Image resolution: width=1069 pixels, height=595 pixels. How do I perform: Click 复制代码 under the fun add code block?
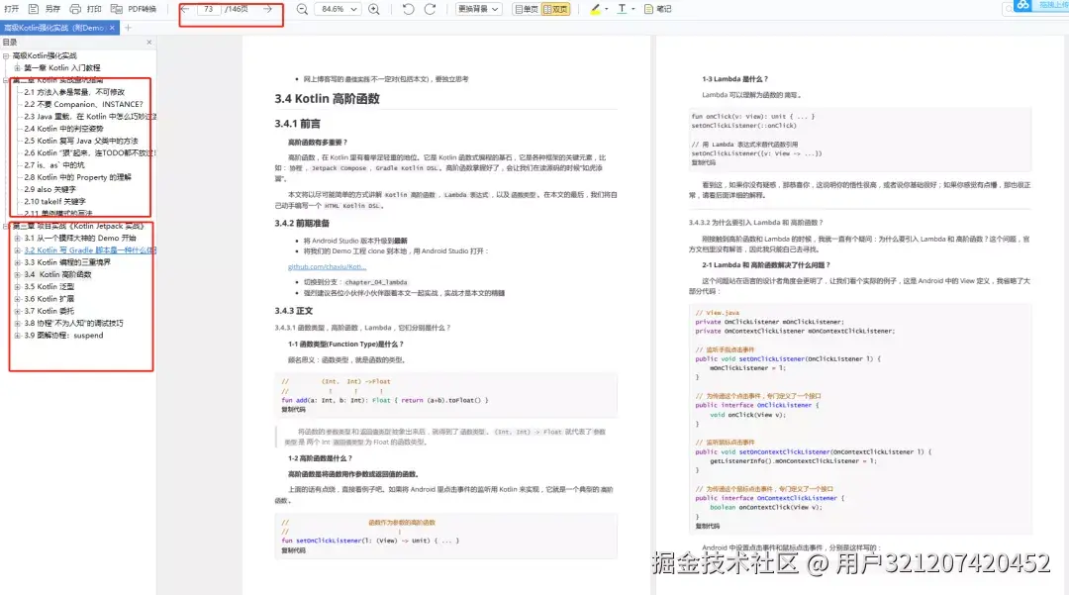[293, 410]
